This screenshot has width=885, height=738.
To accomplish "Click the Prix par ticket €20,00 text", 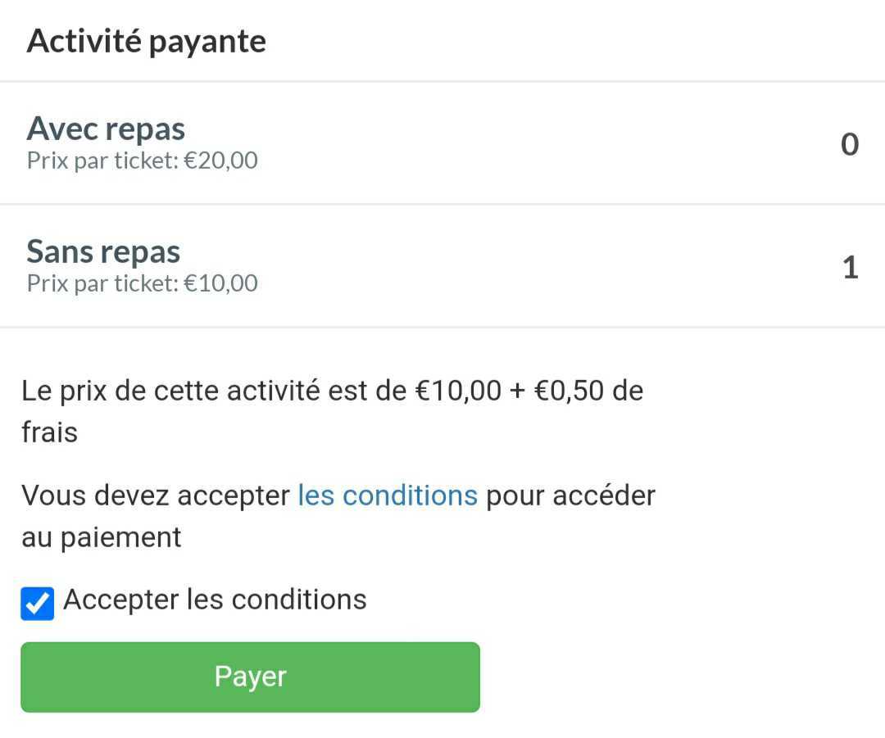I will click(143, 160).
